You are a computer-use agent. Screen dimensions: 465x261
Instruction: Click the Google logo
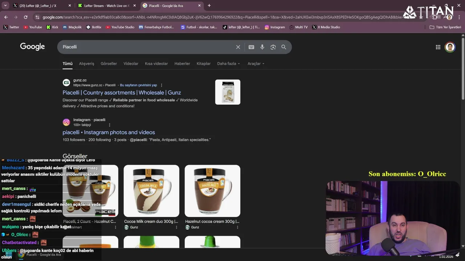tap(32, 46)
